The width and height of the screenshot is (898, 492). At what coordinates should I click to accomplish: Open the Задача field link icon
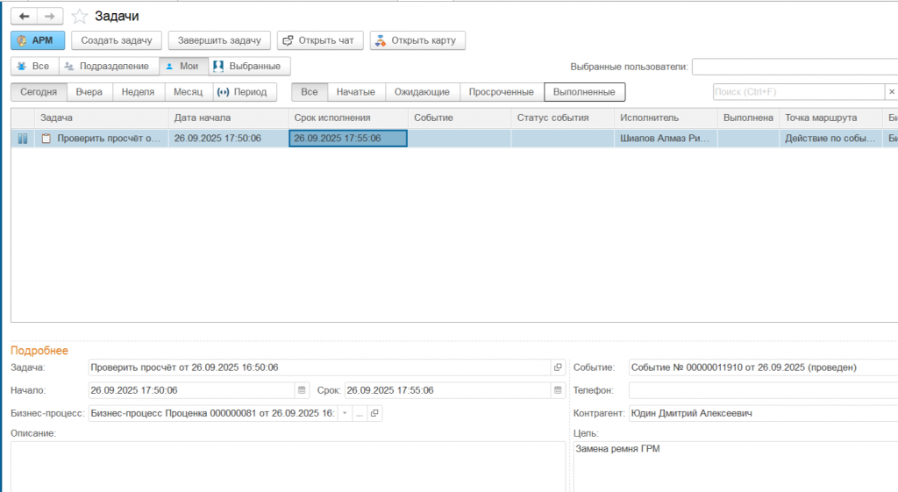click(558, 367)
